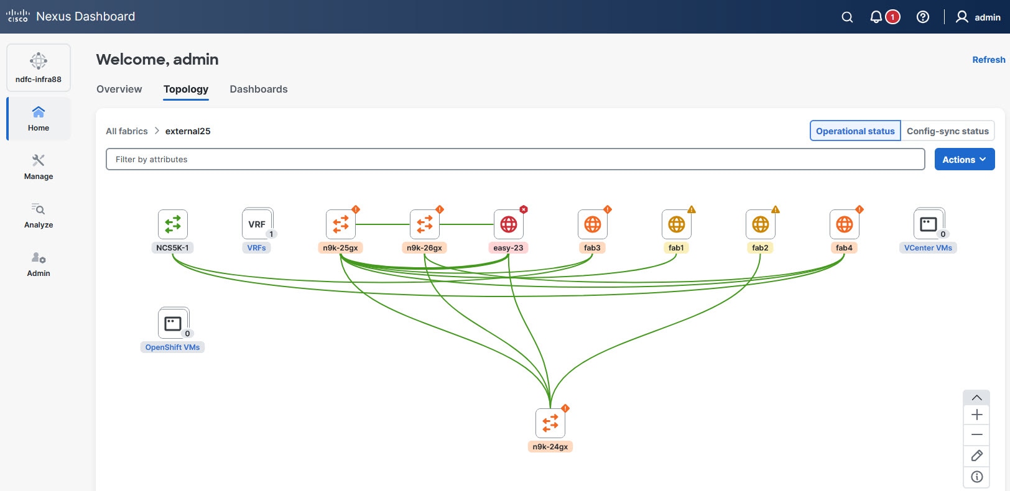Select the ndfc-infra88 cluster tile

(x=39, y=68)
